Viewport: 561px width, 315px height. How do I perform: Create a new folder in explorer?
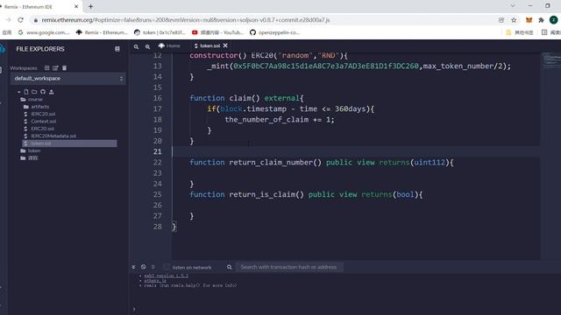(x=34, y=92)
